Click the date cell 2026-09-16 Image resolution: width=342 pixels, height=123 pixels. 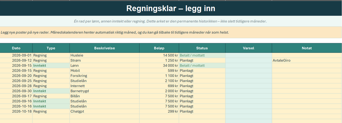16,101
